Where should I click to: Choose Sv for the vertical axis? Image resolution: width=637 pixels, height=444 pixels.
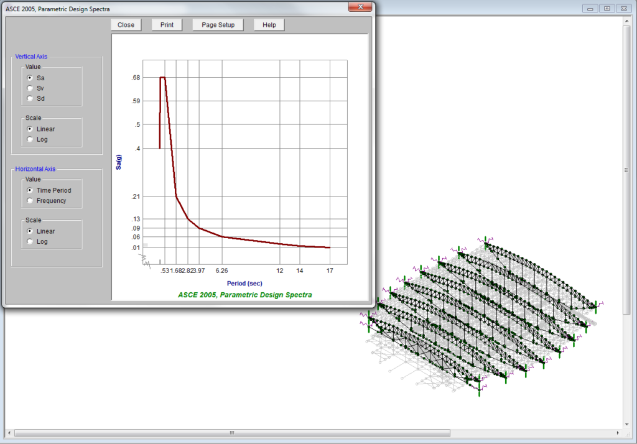coord(30,88)
